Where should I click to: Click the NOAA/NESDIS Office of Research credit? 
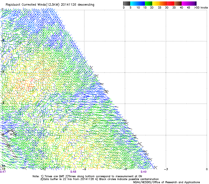(166, 182)
